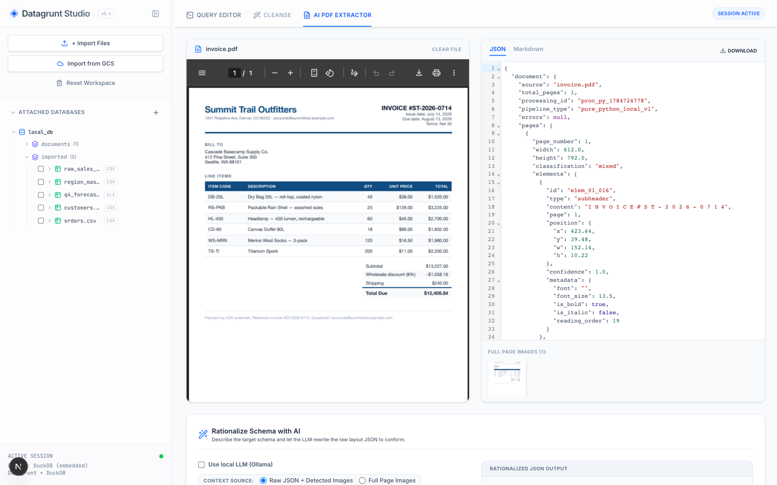
Task: Download the extracted JSON output
Action: point(738,50)
